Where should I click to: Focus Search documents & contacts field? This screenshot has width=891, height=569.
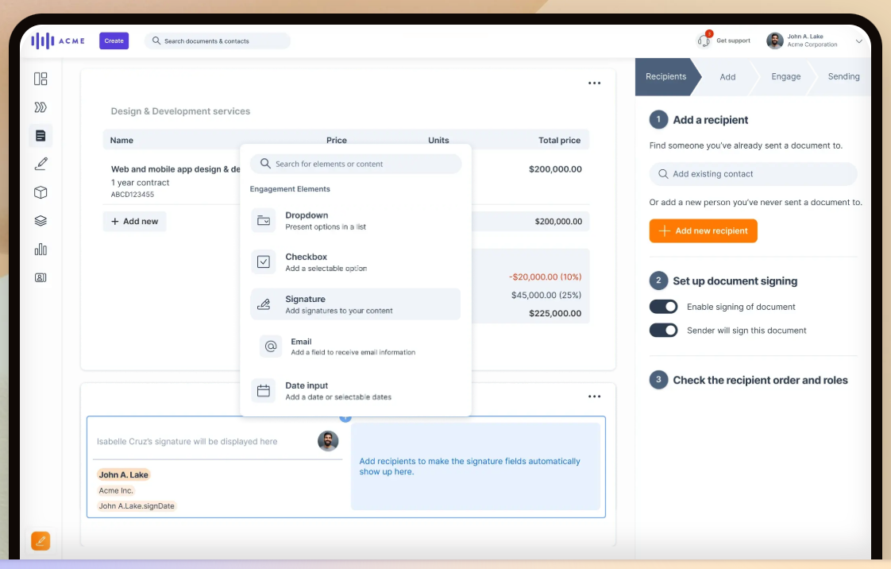tap(218, 41)
